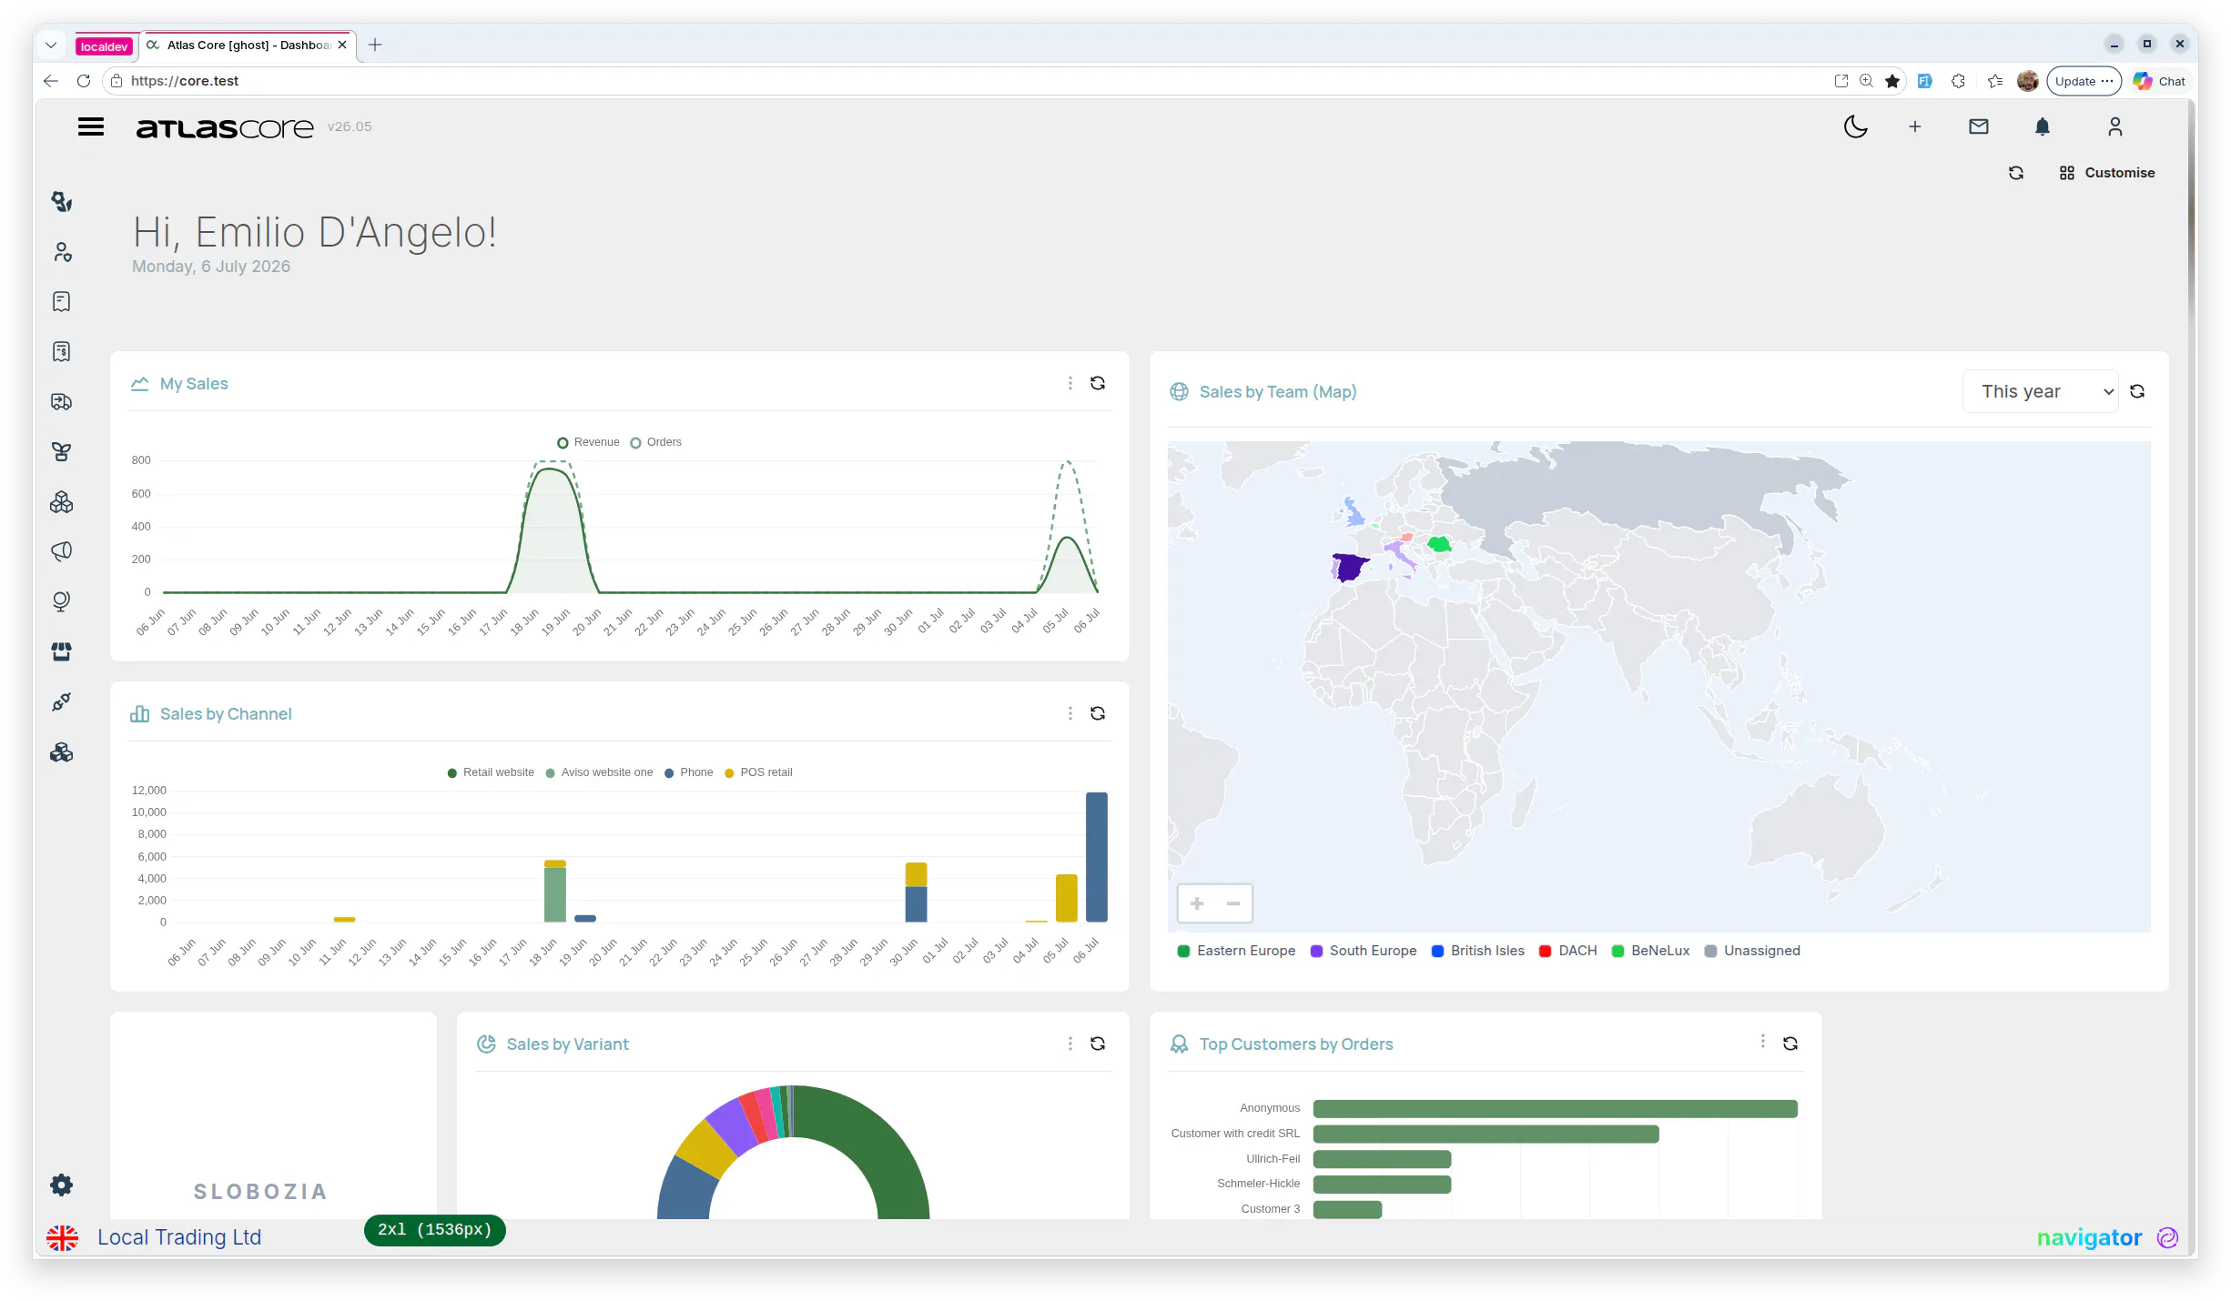
Task: Zoom out on the sales map
Action: click(x=1233, y=903)
